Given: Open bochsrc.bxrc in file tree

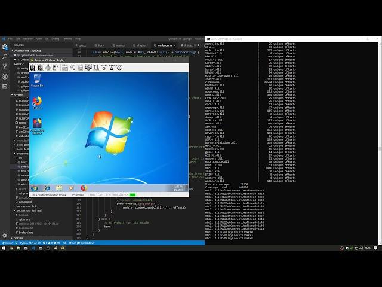Looking at the screenshot, I should pos(26,233).
